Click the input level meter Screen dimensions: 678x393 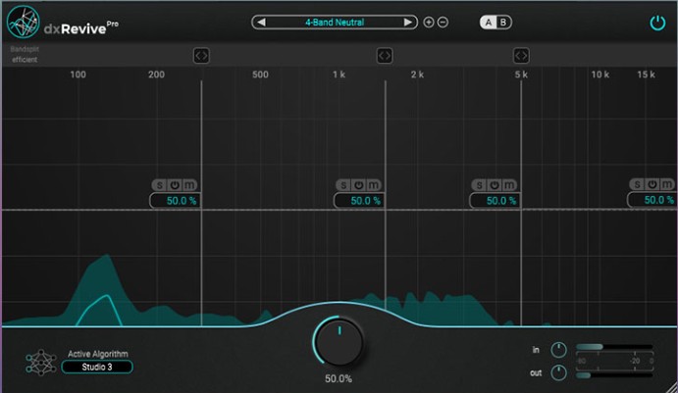pyautogui.click(x=614, y=347)
